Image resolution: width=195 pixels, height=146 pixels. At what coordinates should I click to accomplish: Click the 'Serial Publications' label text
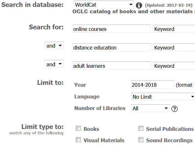pyautogui.click(x=170, y=129)
